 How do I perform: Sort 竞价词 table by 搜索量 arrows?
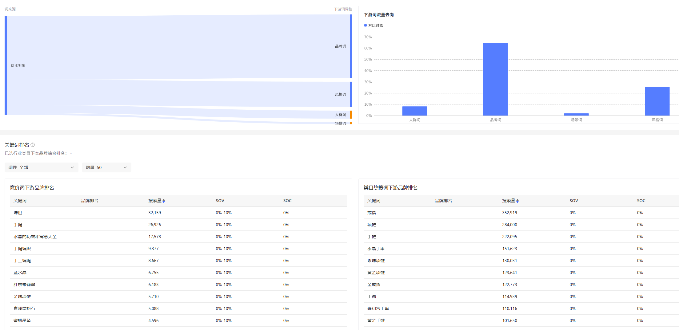tap(164, 201)
